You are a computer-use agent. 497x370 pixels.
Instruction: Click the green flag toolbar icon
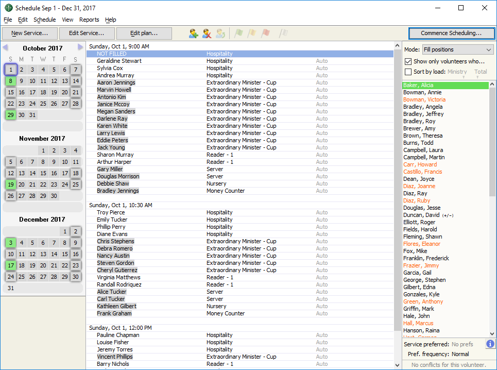[x=238, y=33]
